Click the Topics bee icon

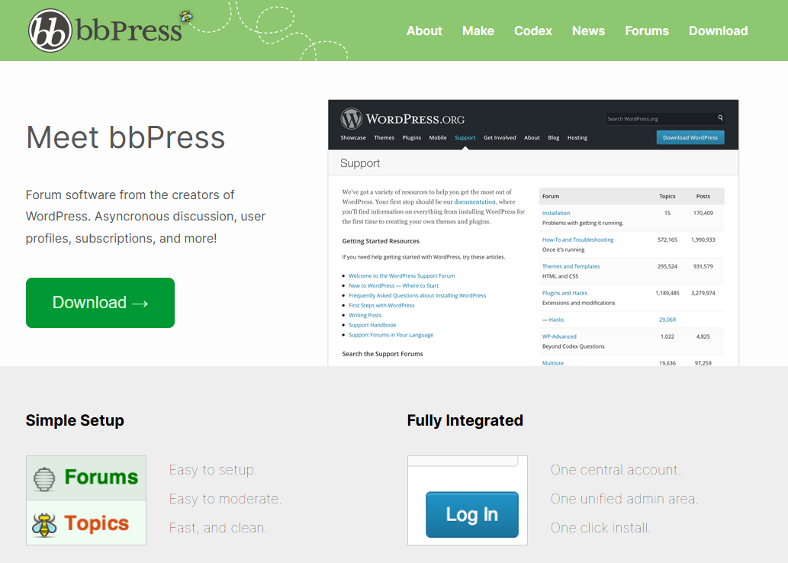point(45,523)
